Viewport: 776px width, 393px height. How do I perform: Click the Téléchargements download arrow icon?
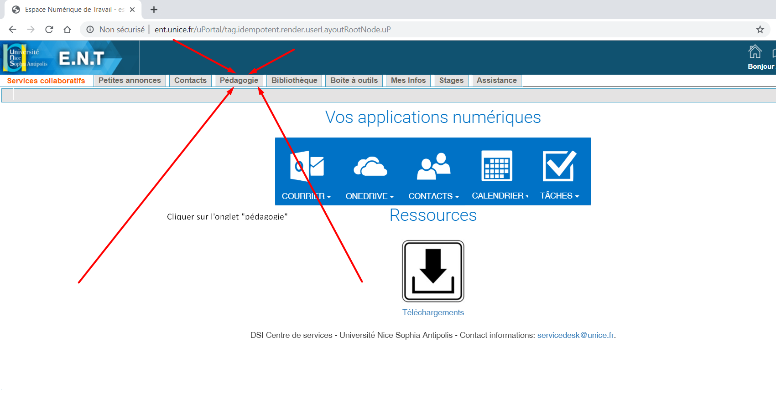[x=433, y=271]
